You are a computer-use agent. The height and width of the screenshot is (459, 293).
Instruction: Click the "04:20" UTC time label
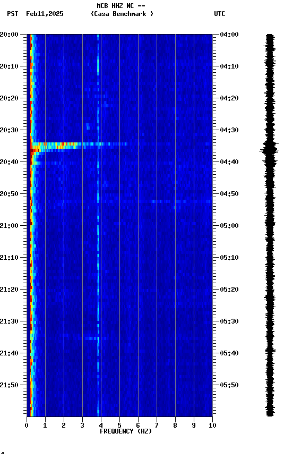click(x=229, y=98)
